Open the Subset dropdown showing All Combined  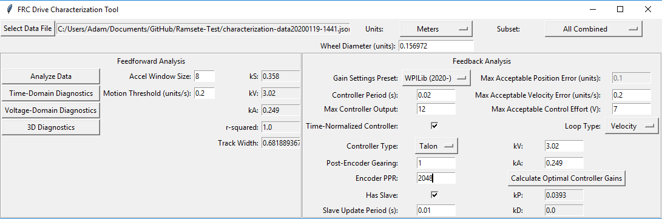593,29
